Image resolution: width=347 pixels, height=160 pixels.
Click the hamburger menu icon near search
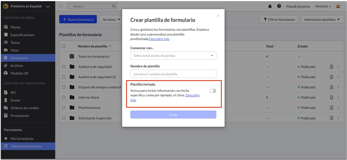tap(61, 6)
